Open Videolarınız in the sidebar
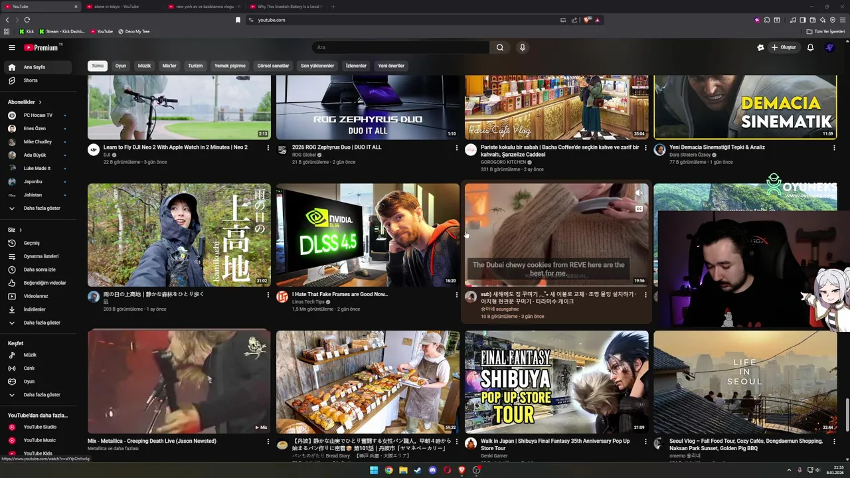Screen dimensions: 850x478 (37, 296)
